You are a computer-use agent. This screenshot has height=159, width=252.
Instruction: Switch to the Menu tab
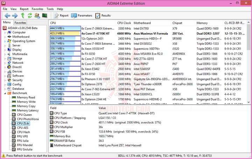pyautogui.click(x=7, y=22)
